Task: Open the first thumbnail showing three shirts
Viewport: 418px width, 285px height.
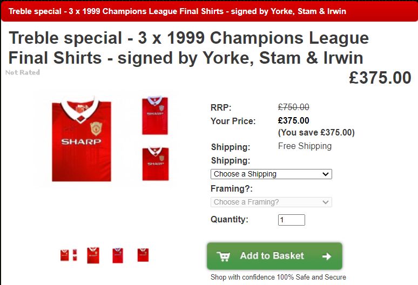Action: coord(69,255)
